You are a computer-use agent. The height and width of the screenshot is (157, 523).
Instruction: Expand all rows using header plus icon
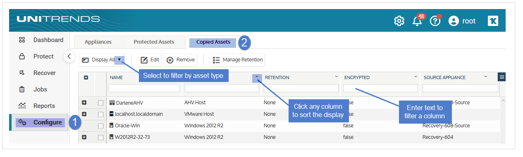pyautogui.click(x=86, y=77)
